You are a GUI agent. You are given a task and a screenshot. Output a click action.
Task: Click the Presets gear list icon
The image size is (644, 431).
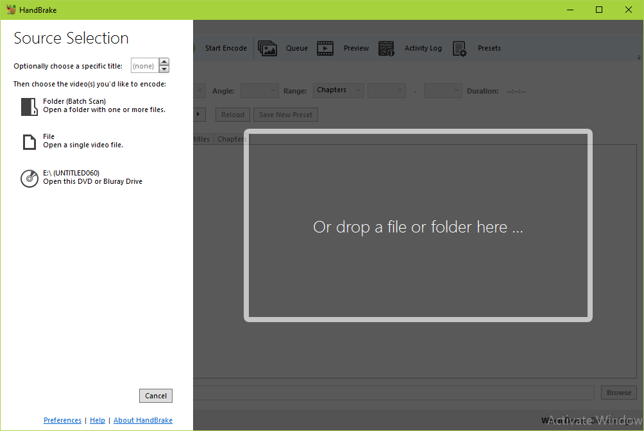pos(459,49)
